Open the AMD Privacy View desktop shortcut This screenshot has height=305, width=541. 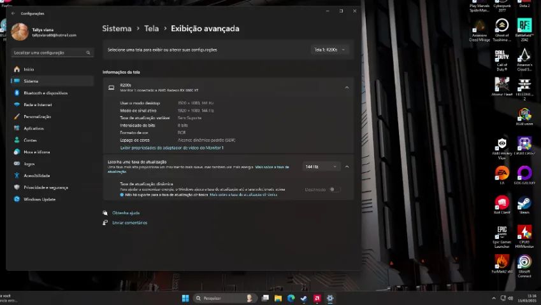[501, 149]
